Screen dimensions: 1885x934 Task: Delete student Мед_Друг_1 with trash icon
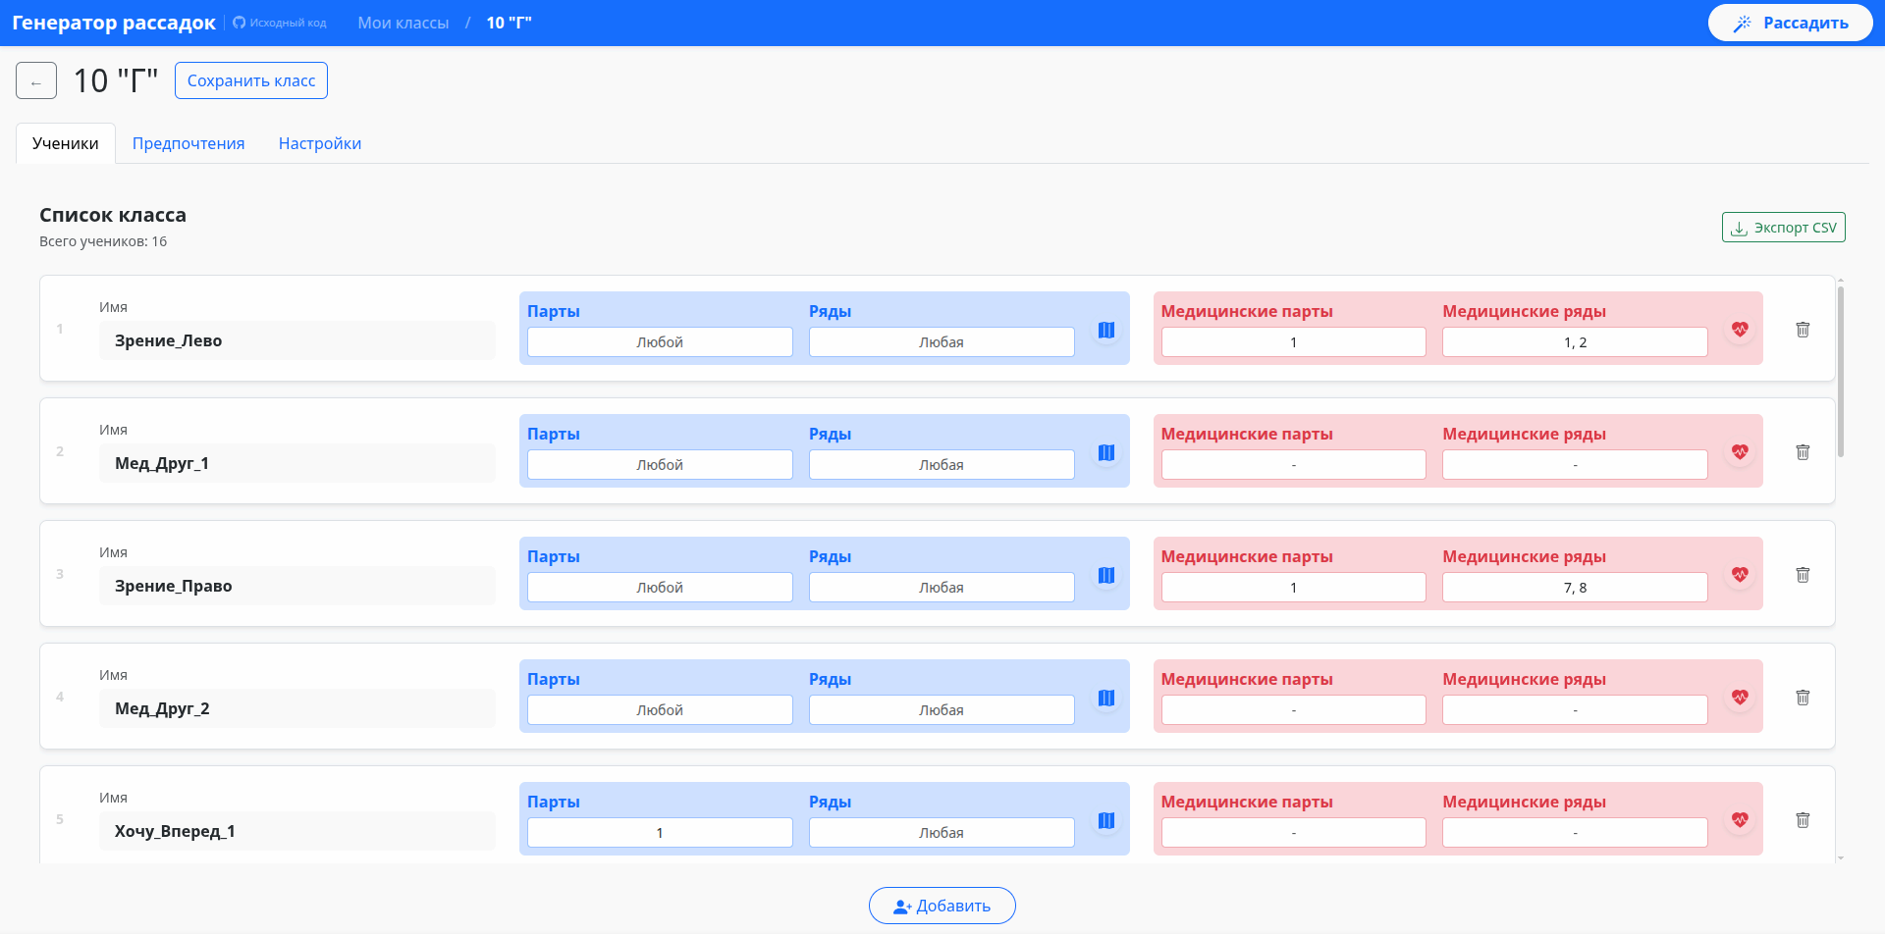(x=1803, y=452)
